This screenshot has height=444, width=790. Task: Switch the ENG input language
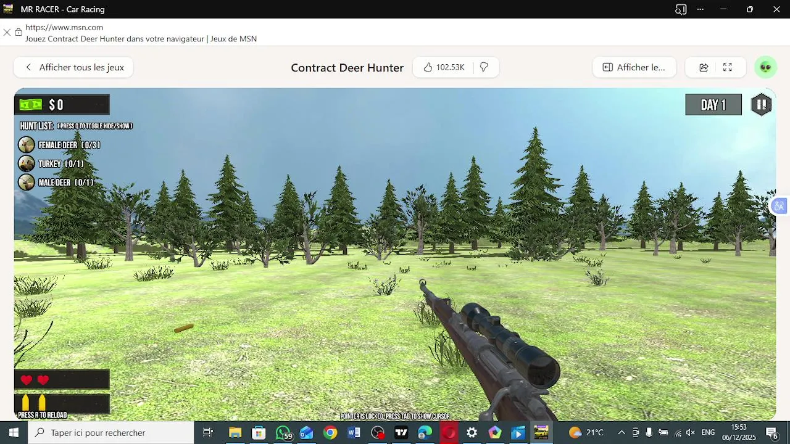[x=709, y=433]
